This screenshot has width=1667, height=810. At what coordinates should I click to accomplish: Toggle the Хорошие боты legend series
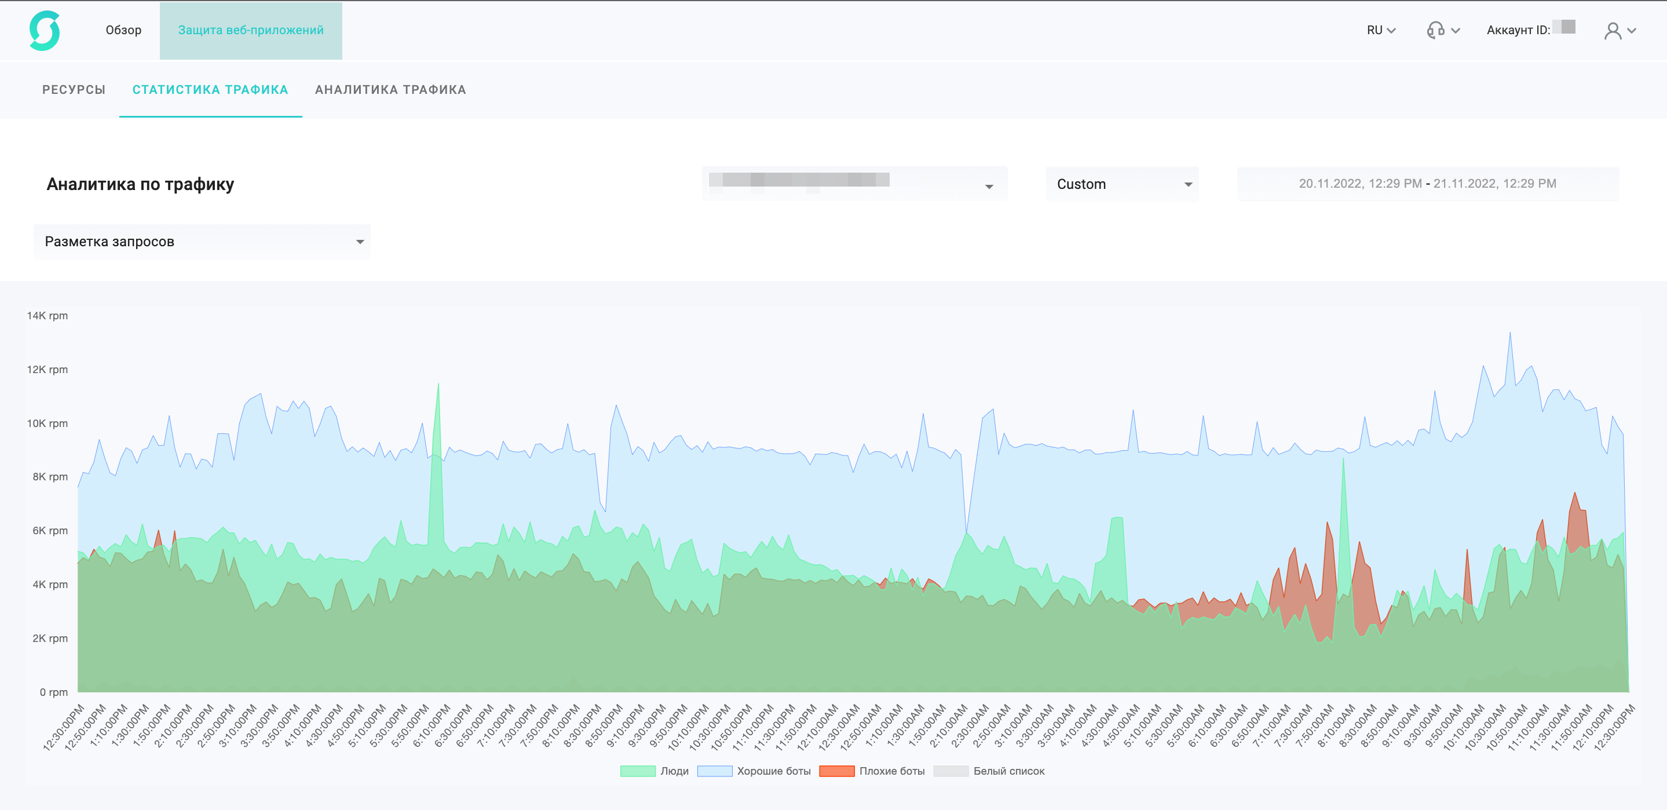tap(773, 771)
